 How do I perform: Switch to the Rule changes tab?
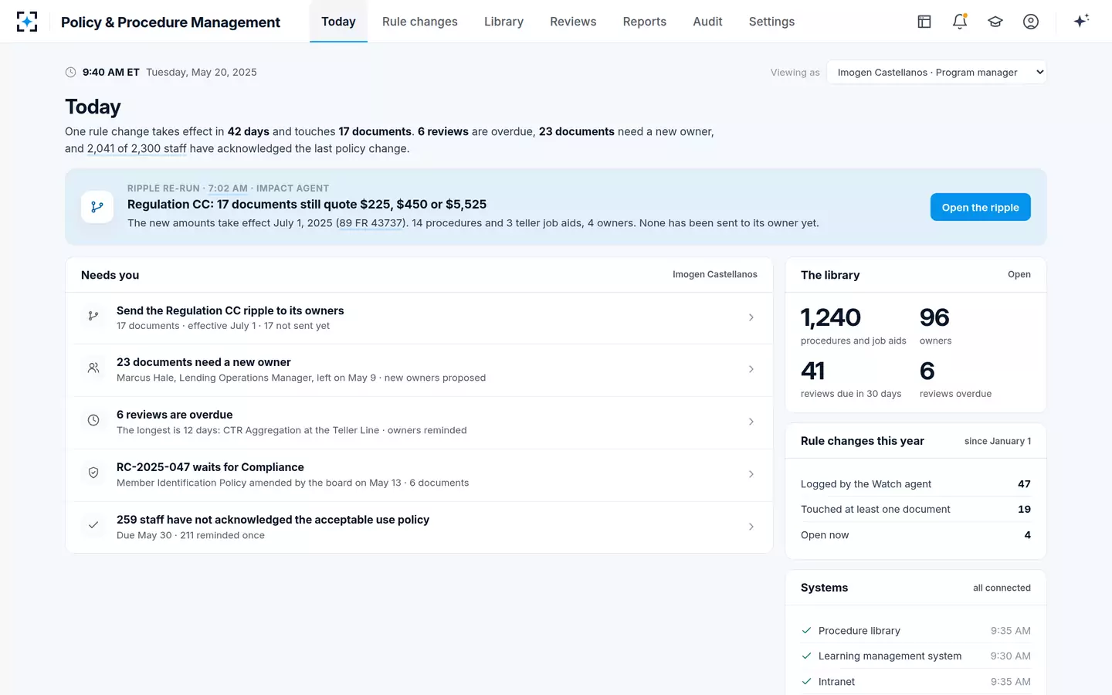pyautogui.click(x=420, y=22)
